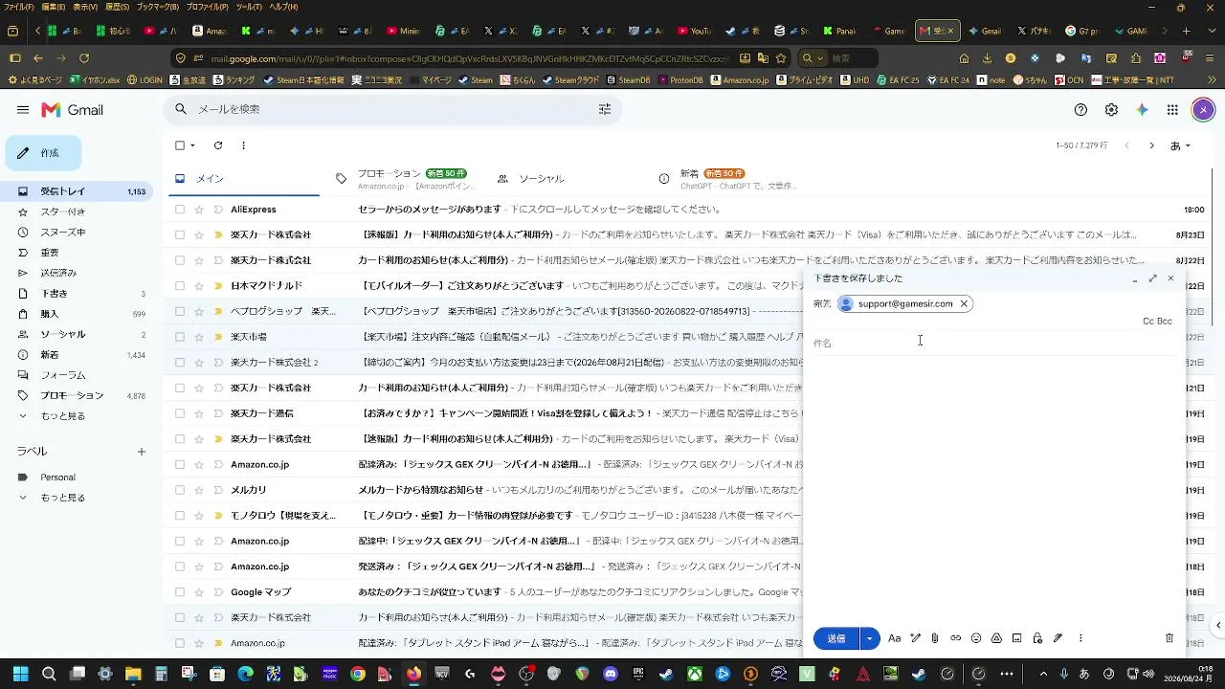The image size is (1225, 689).
Task: Select the メルカリ message checkbox
Action: 180,490
